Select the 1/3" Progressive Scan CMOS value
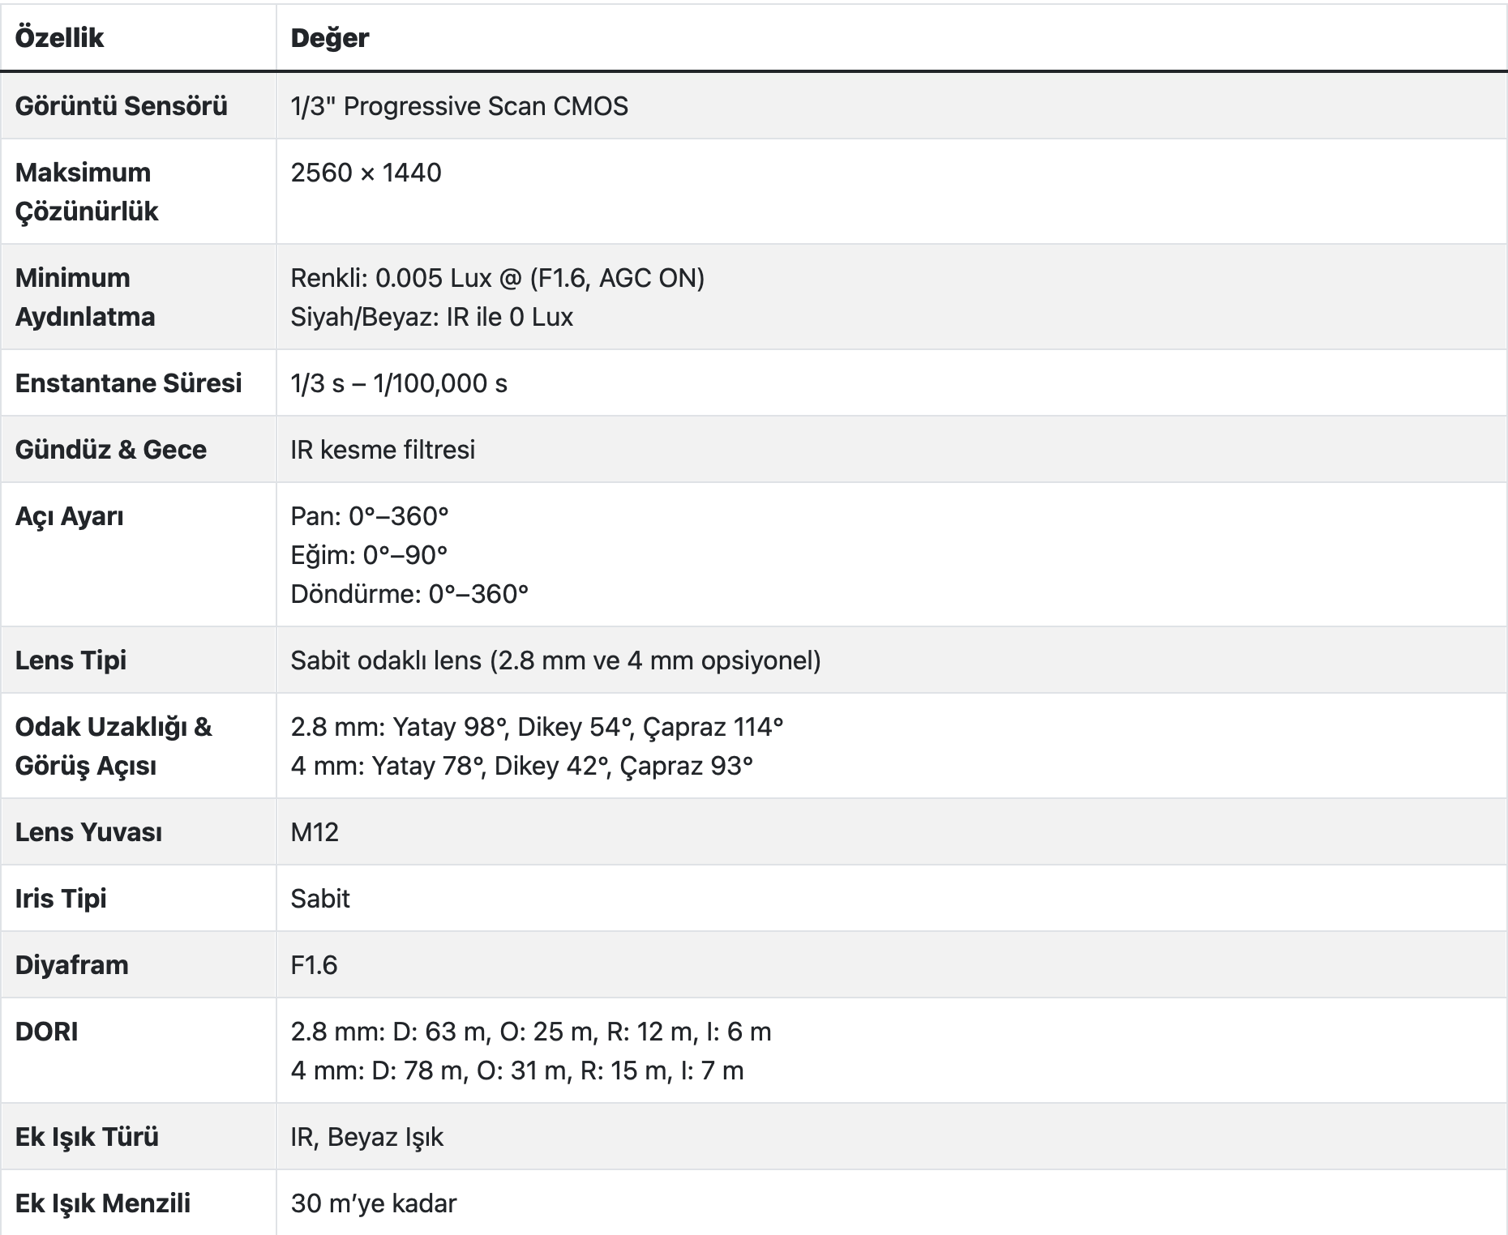The width and height of the screenshot is (1508, 1235). pos(459,106)
